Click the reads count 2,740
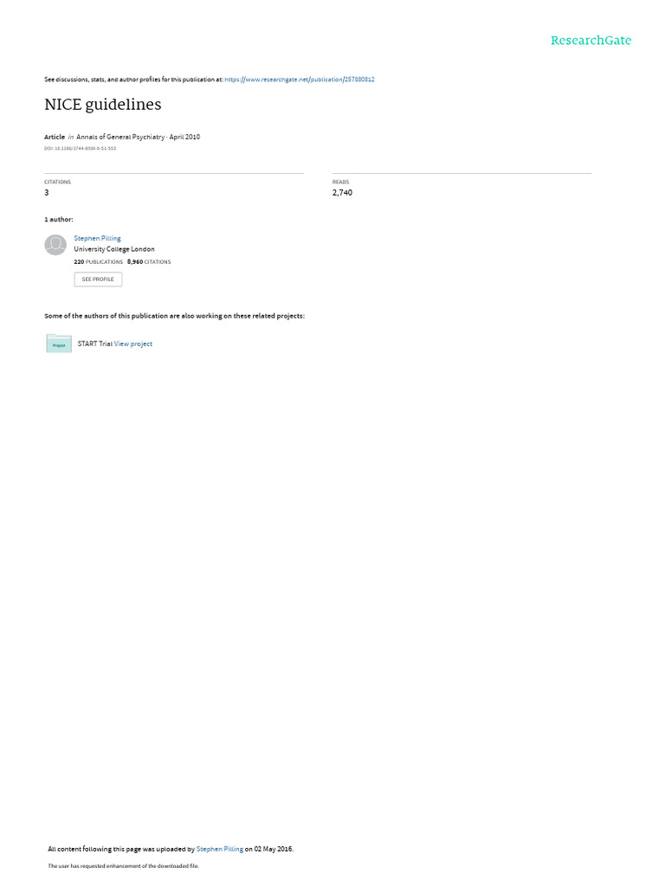665x886 pixels. point(342,193)
